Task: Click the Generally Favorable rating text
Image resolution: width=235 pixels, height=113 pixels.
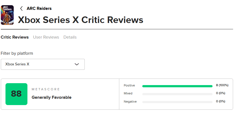Action: (x=52, y=97)
